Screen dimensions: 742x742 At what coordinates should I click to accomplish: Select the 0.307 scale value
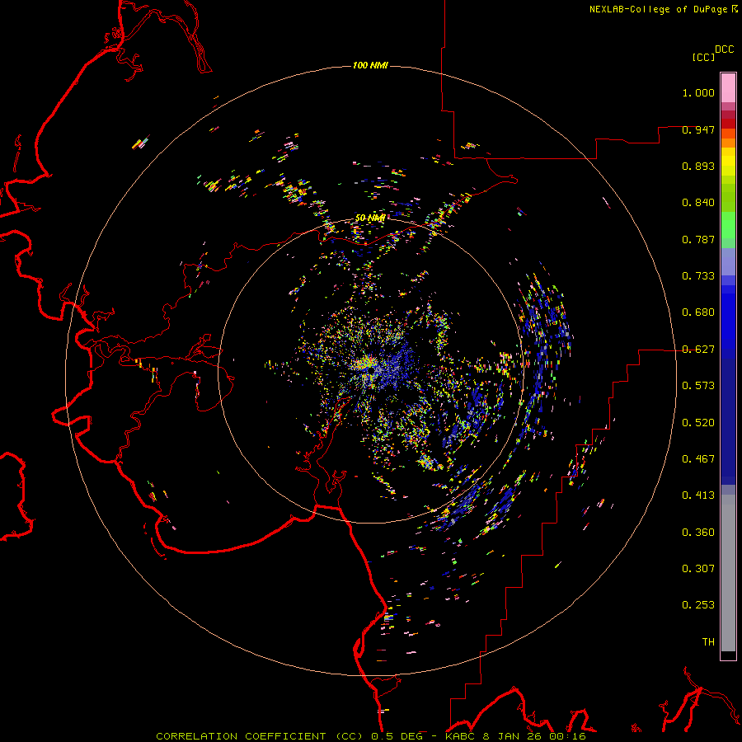(698, 569)
